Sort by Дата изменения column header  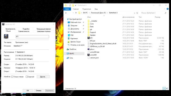pyautogui.click(x=128, y=17)
